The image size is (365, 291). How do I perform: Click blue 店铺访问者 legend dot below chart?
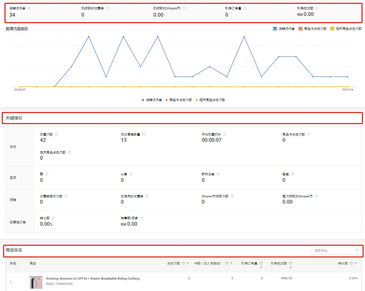coord(143,100)
